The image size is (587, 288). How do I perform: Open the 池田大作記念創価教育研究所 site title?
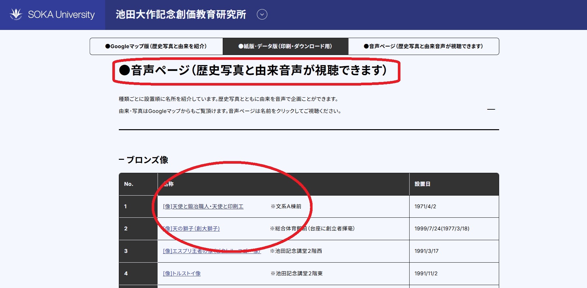tap(181, 15)
